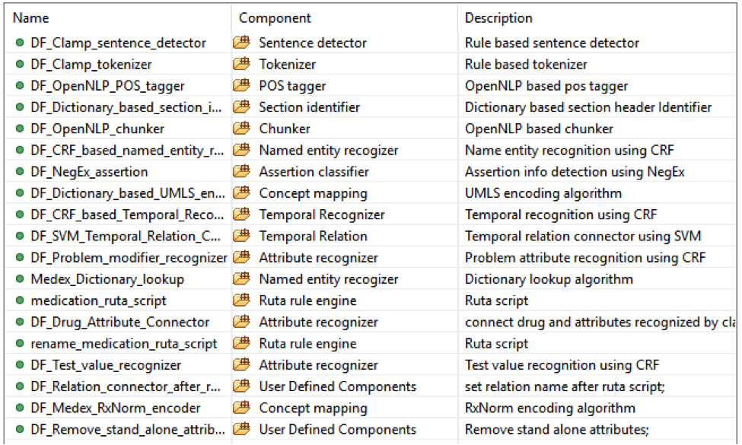The height and width of the screenshot is (445, 742).
Task: Click the green status dot beside Medex_Dictionary_lookup
Action: [20, 279]
